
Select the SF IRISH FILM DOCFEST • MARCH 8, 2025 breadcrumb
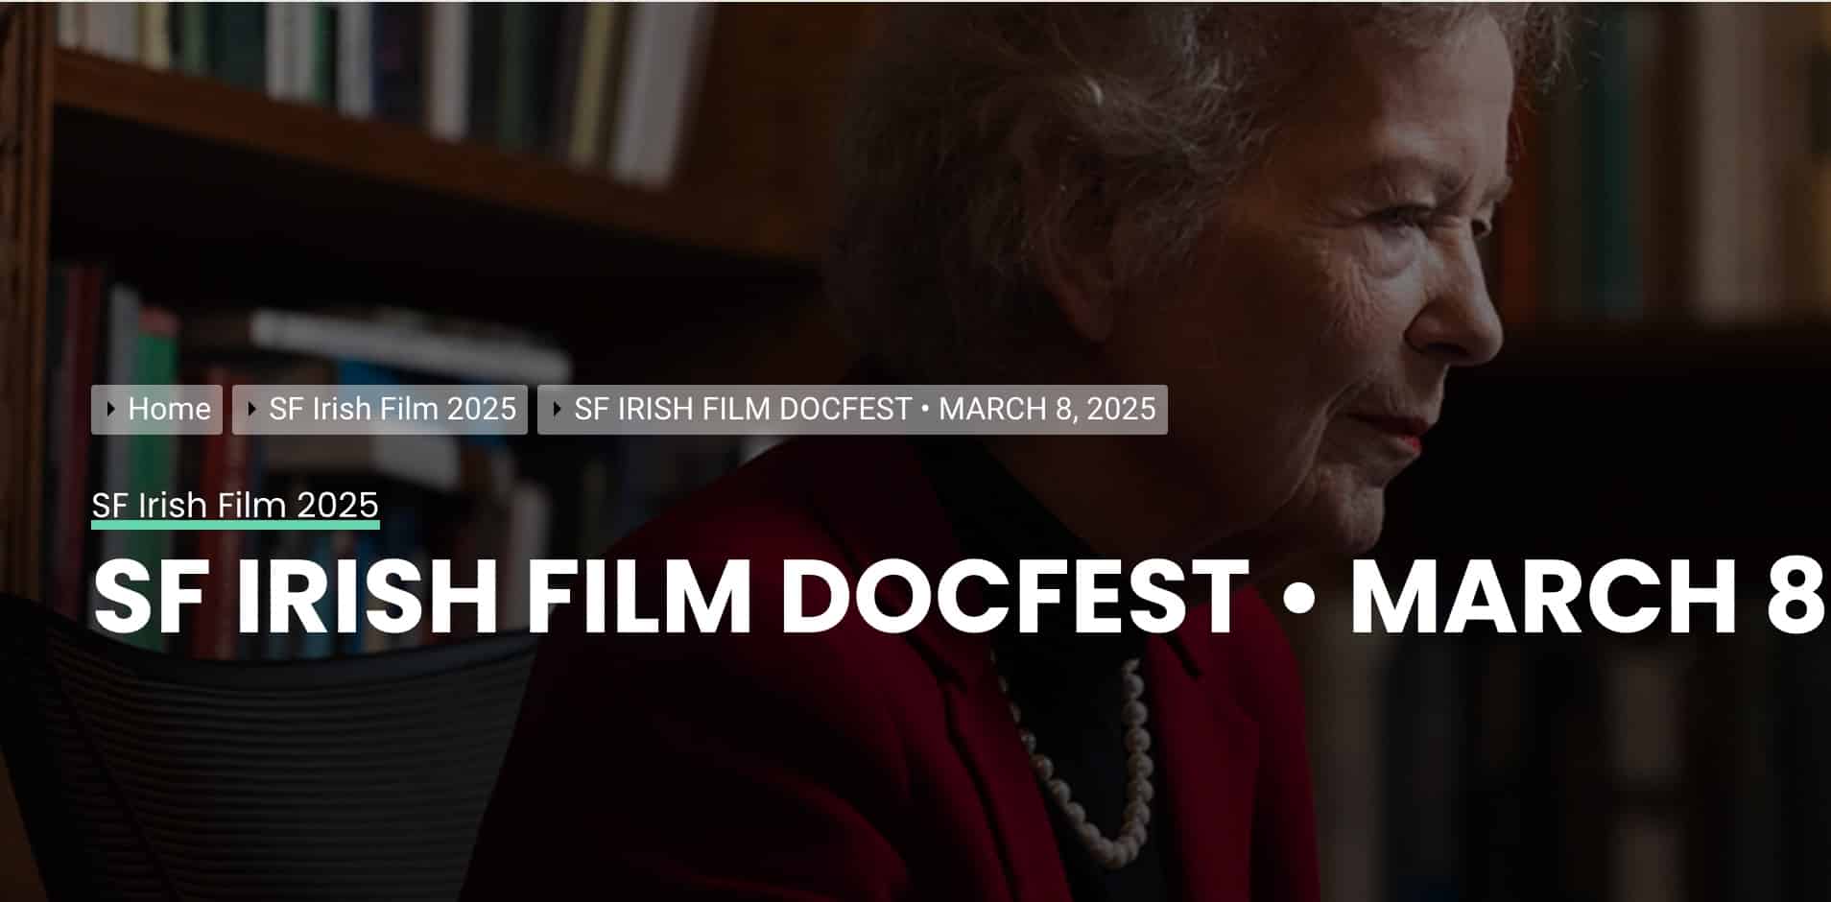click(x=852, y=410)
